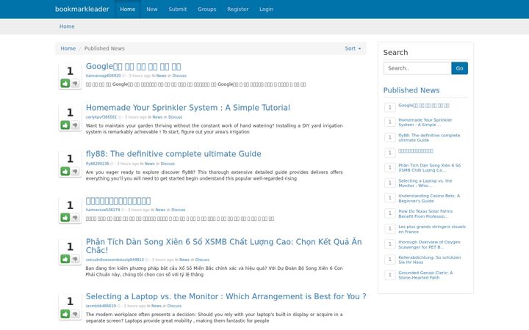529x330 pixels.
Task: Open sidebar link Kellerabdichtung: So schützen
Action: pos(430,260)
